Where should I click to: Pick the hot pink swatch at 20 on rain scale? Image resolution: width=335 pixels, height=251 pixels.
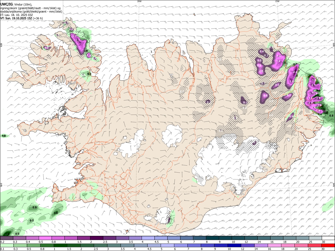[301, 246]
